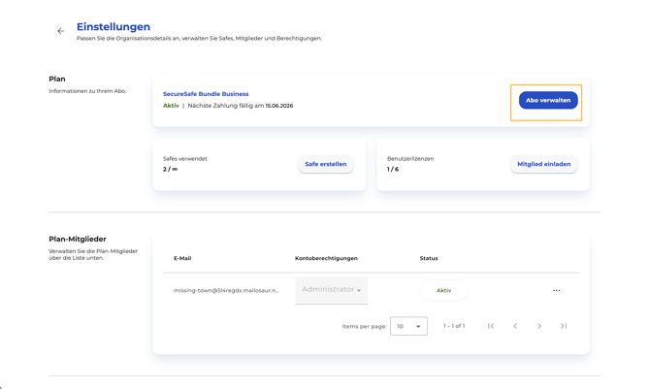Jump to last page of members
The width and height of the screenshot is (650, 389).
click(564, 326)
